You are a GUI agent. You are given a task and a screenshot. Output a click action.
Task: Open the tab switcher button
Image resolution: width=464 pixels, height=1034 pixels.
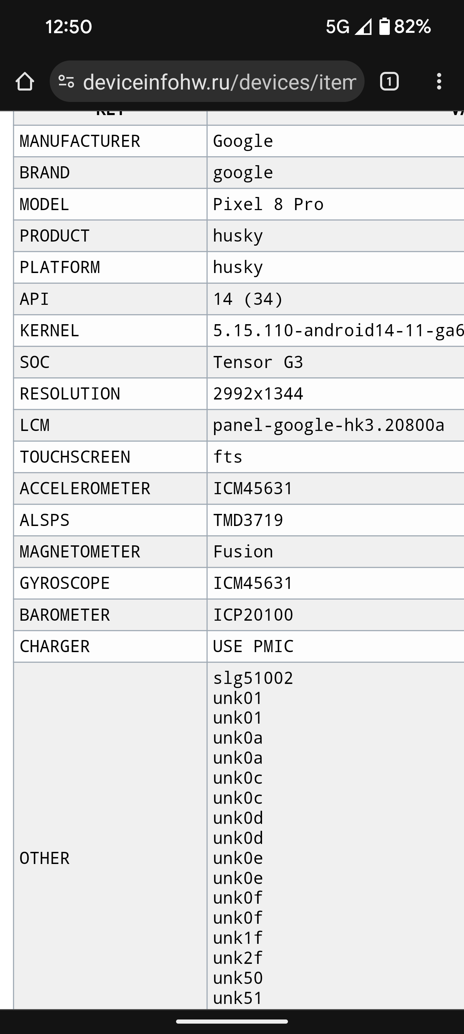tap(389, 82)
